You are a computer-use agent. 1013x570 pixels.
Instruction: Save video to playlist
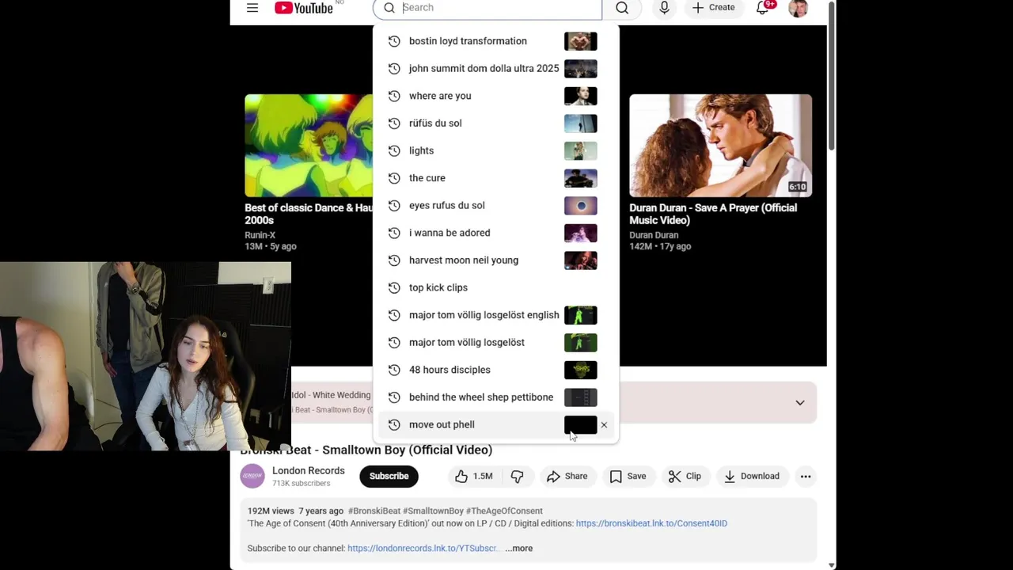coord(628,476)
